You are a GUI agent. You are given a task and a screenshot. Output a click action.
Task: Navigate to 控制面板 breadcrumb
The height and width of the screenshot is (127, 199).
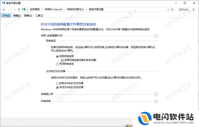click(x=35, y=10)
